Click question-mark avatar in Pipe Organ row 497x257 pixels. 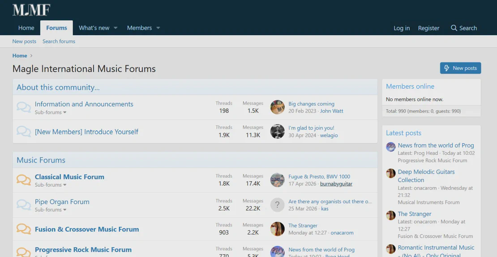pyautogui.click(x=277, y=205)
